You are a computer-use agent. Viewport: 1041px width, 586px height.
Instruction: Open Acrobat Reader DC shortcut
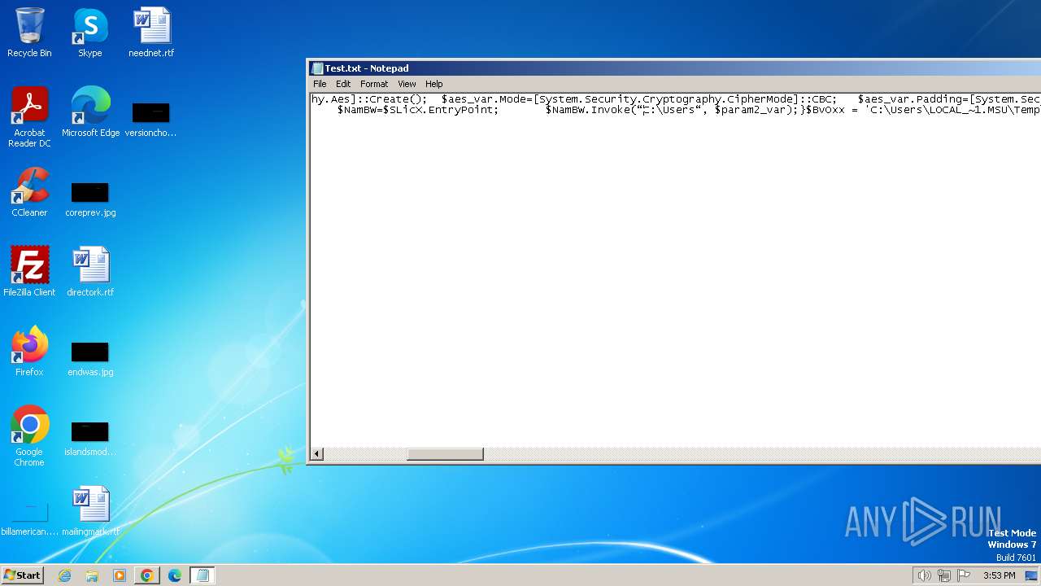point(29,117)
